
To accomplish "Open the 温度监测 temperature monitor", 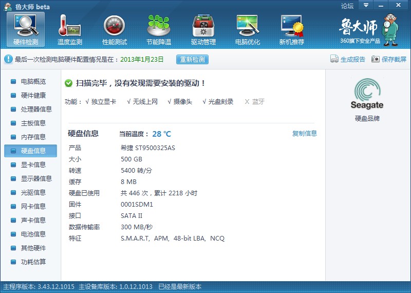I will 70,29.
